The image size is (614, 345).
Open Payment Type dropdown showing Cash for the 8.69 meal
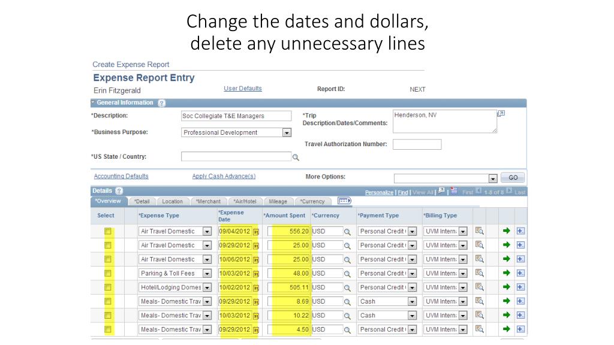click(x=412, y=301)
